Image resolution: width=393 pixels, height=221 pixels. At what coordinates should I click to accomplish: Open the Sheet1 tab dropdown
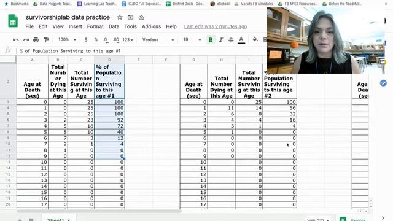click(x=69, y=220)
